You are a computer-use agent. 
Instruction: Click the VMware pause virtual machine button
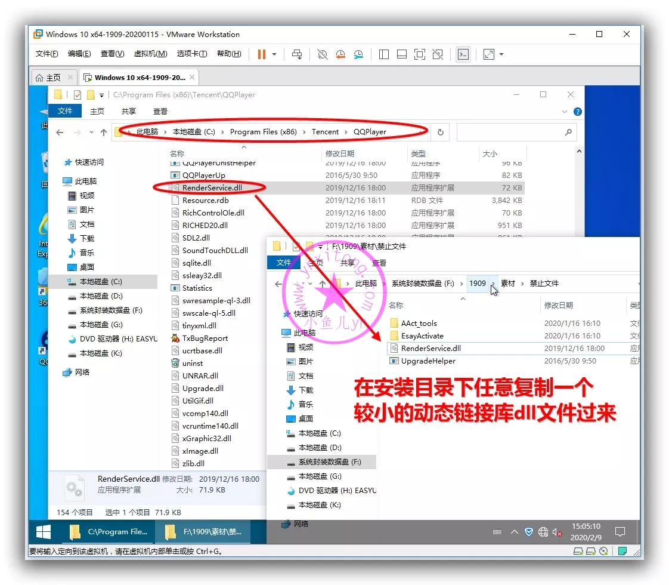(261, 54)
